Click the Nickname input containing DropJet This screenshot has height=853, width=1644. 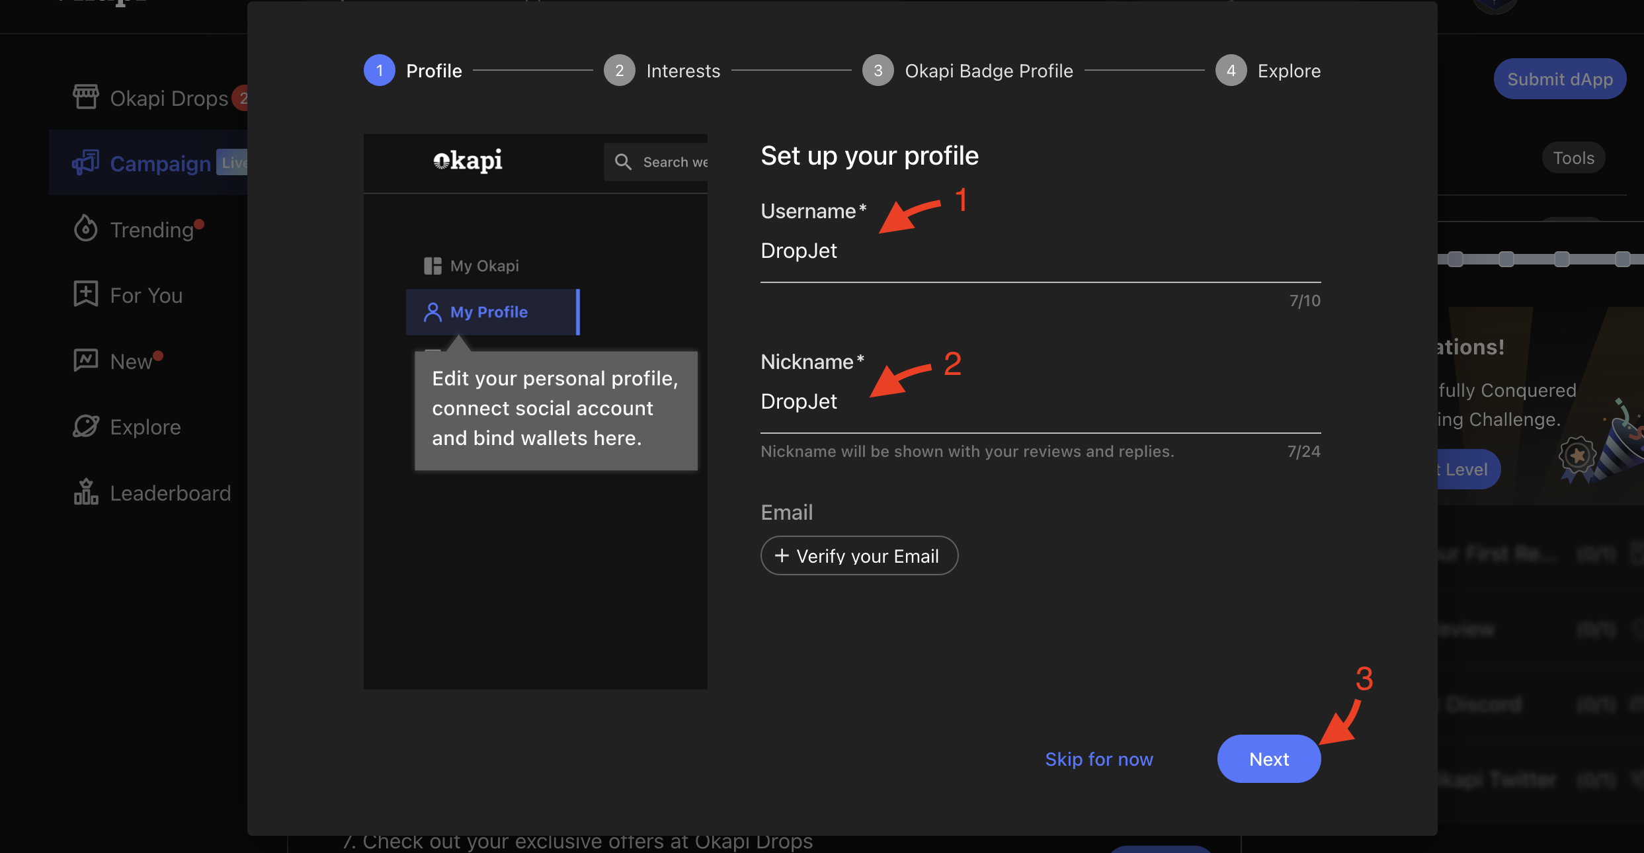(x=1040, y=401)
